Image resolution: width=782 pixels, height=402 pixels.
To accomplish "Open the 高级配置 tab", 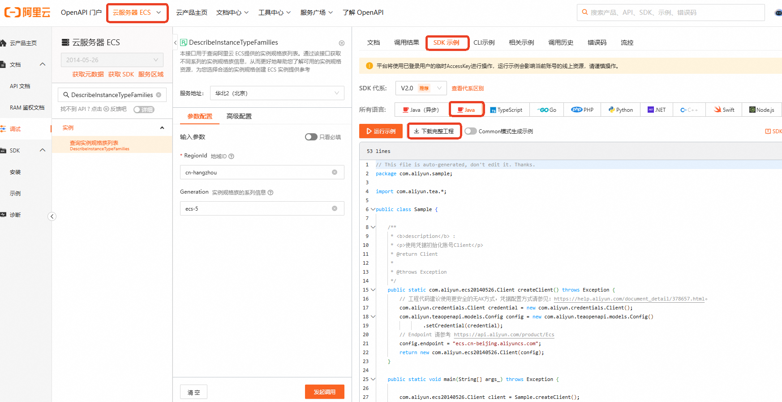I will pyautogui.click(x=239, y=116).
